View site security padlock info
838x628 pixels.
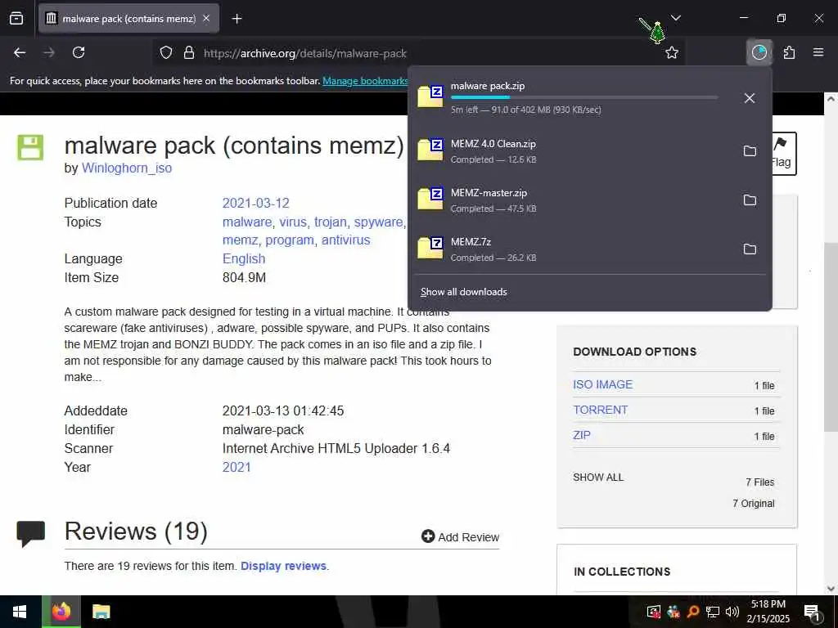click(x=189, y=53)
